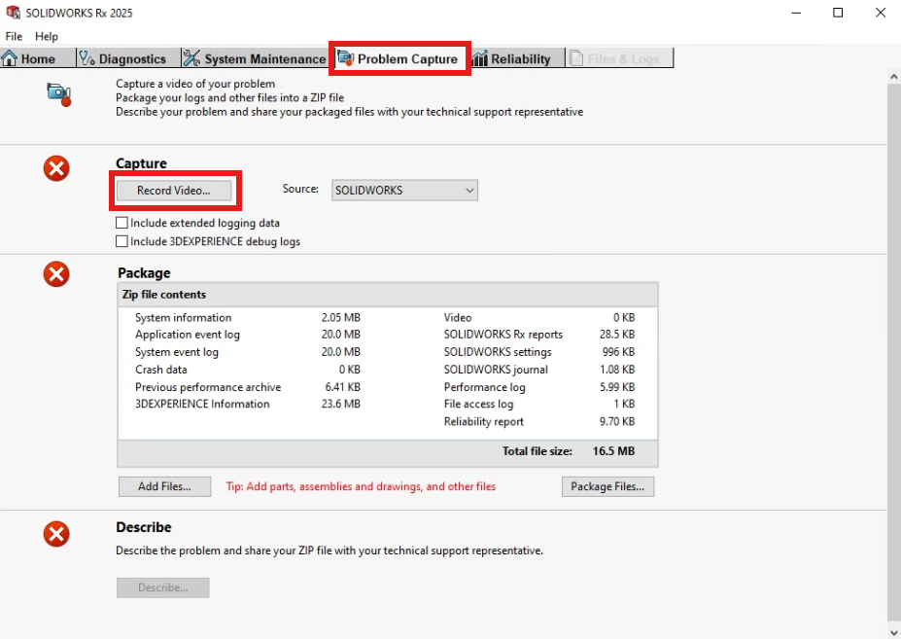Image resolution: width=901 pixels, height=639 pixels.
Task: Open the Files & Logs tab
Action: [x=619, y=58]
